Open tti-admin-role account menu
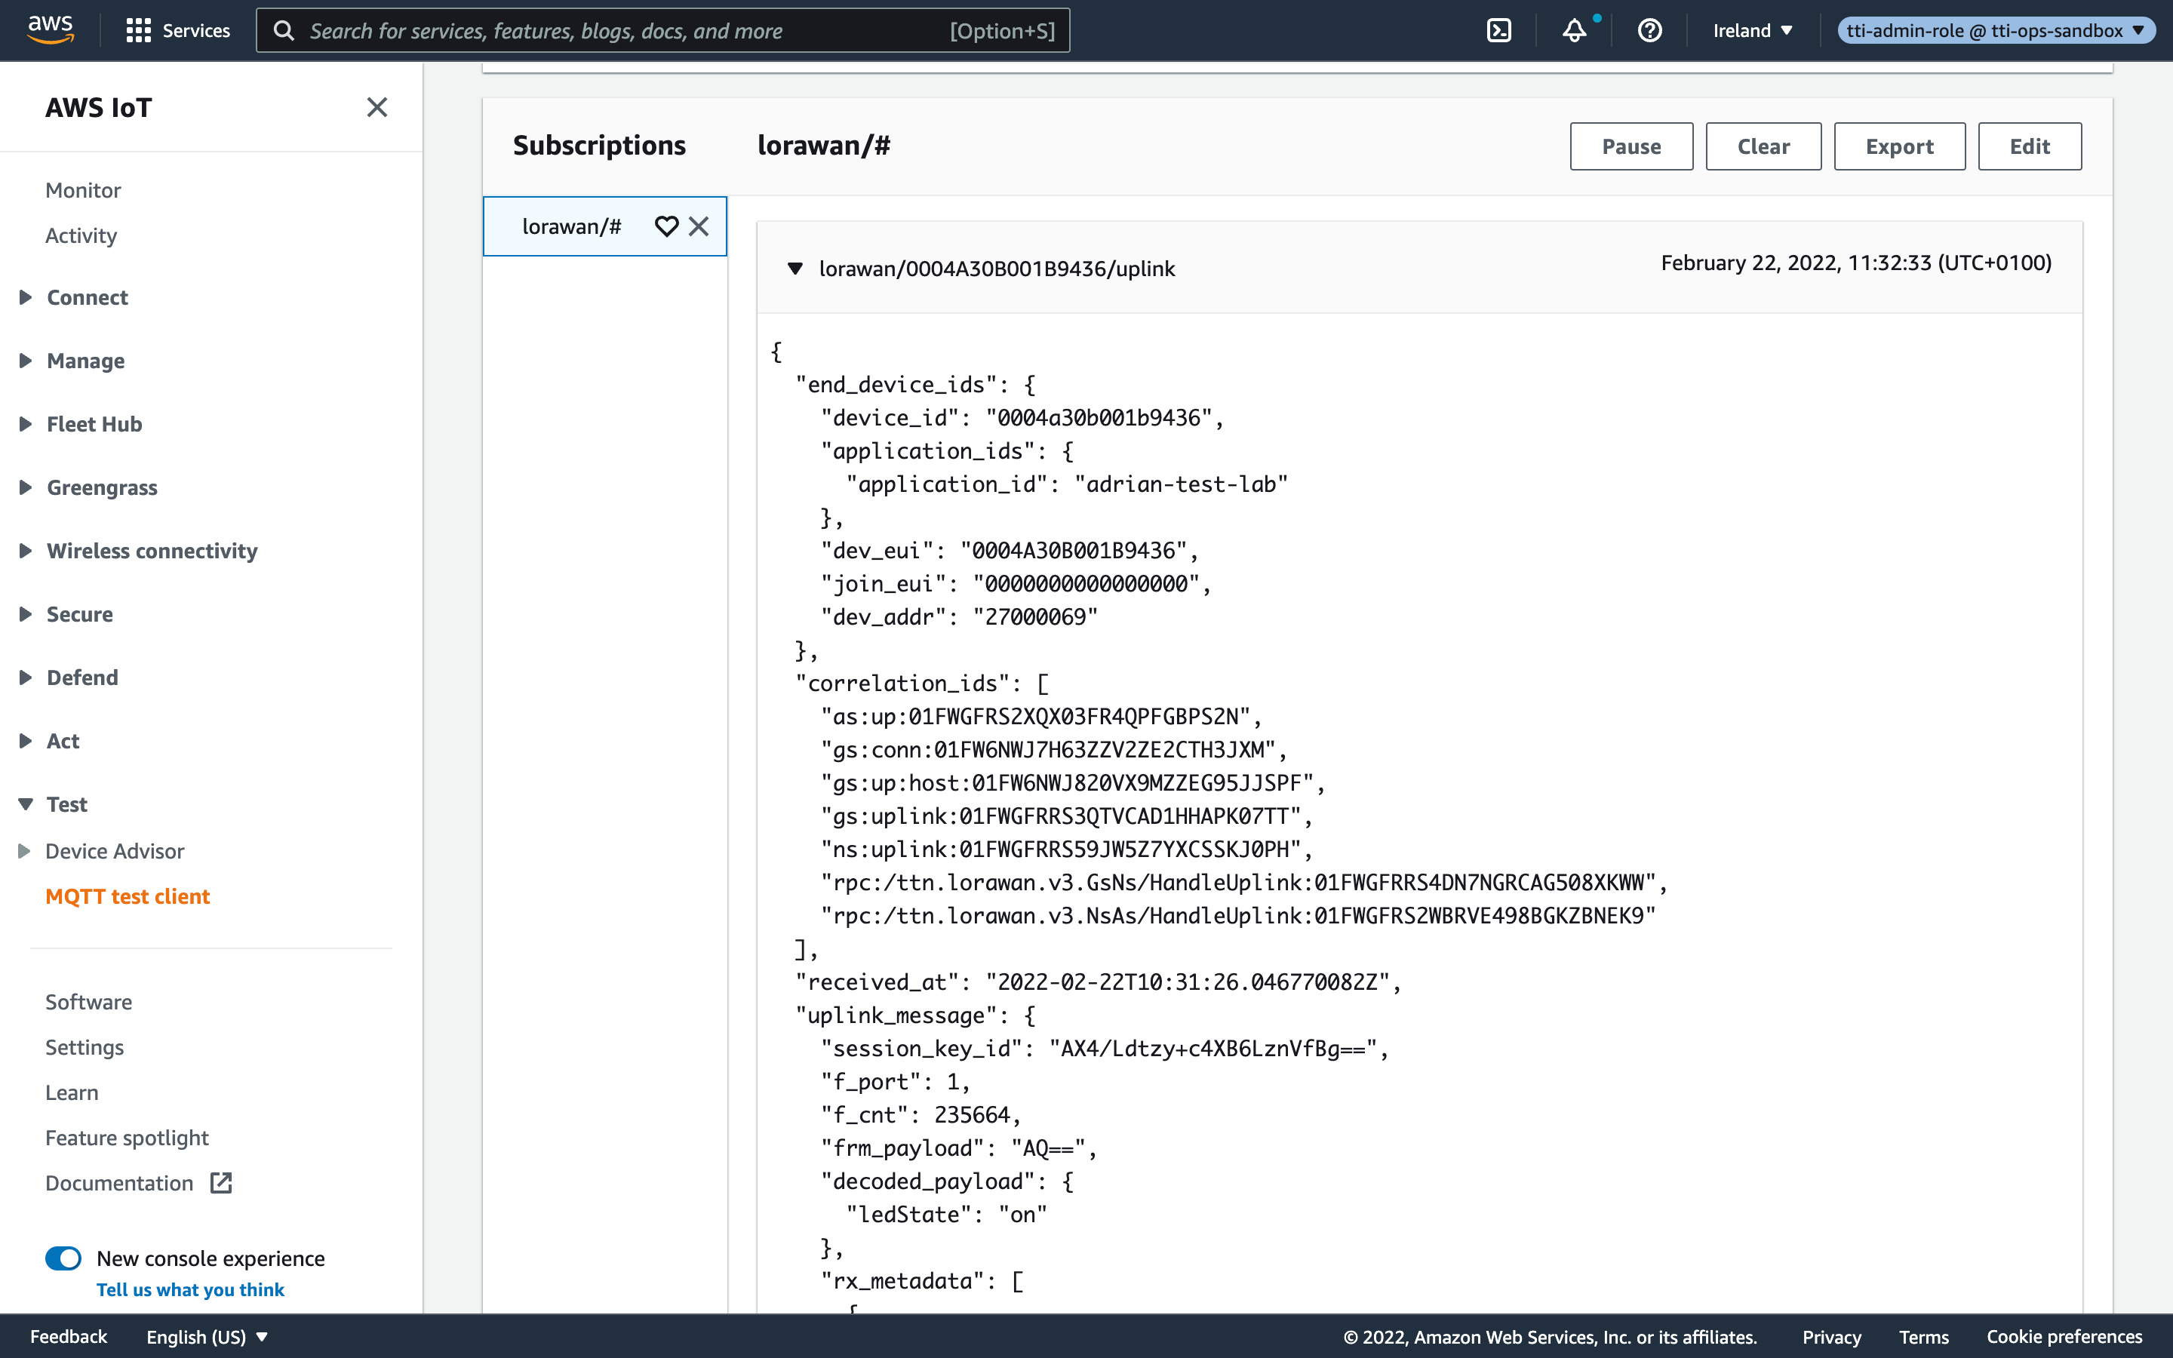 1994,30
